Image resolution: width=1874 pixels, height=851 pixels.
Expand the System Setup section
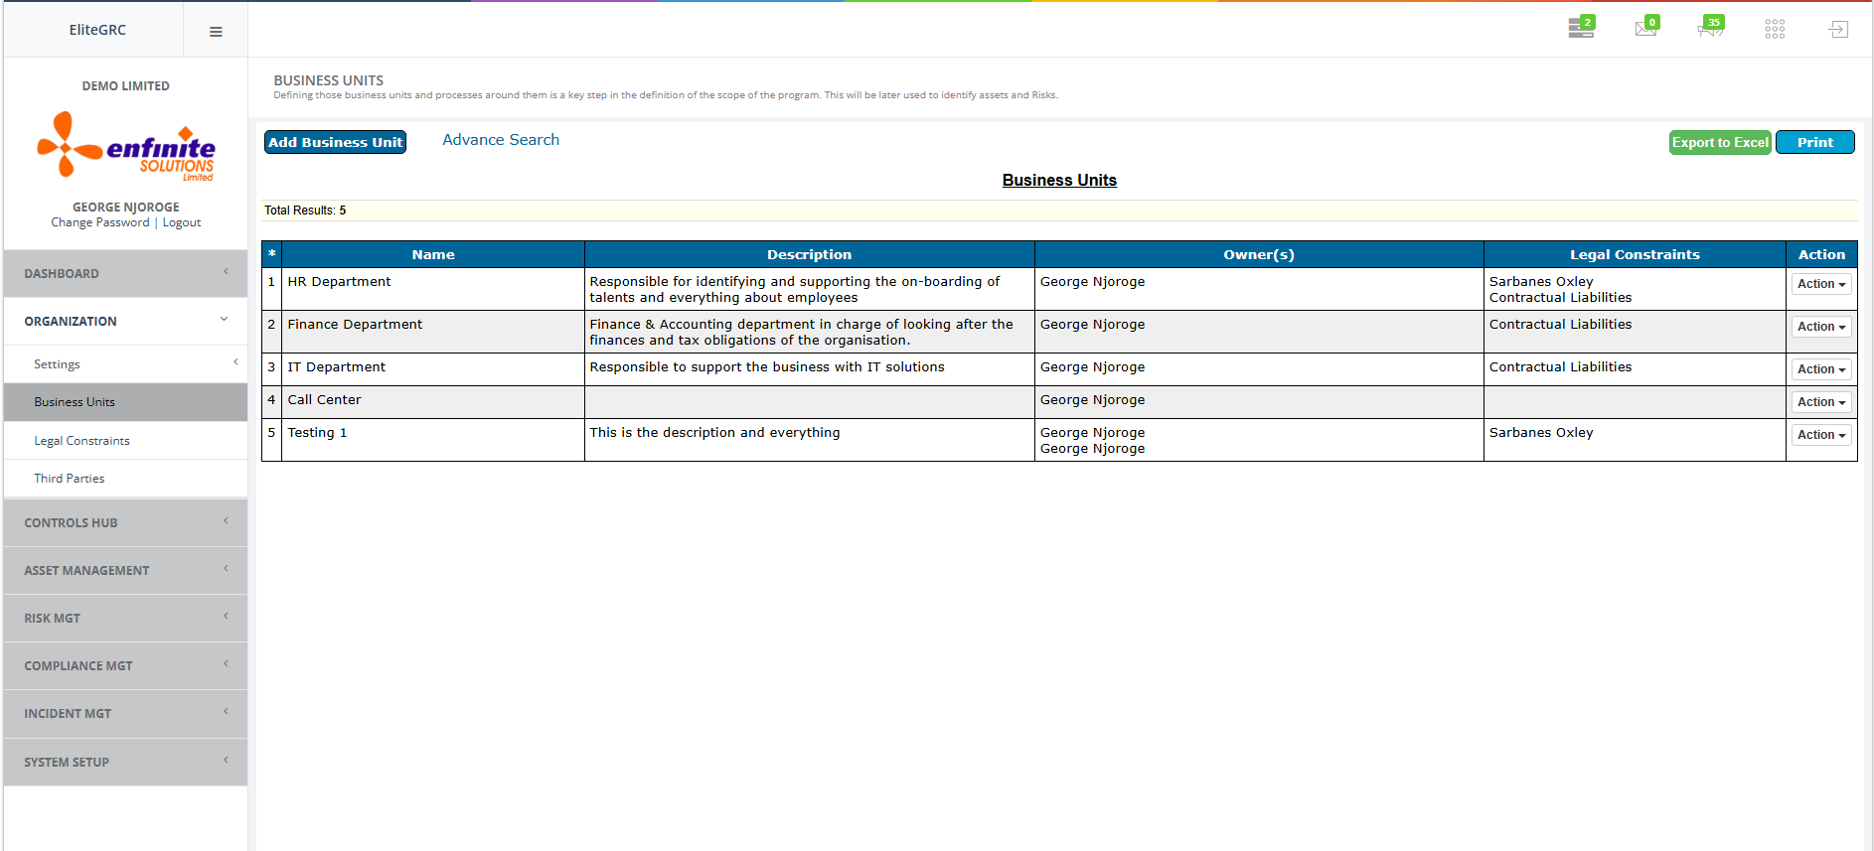tap(125, 762)
